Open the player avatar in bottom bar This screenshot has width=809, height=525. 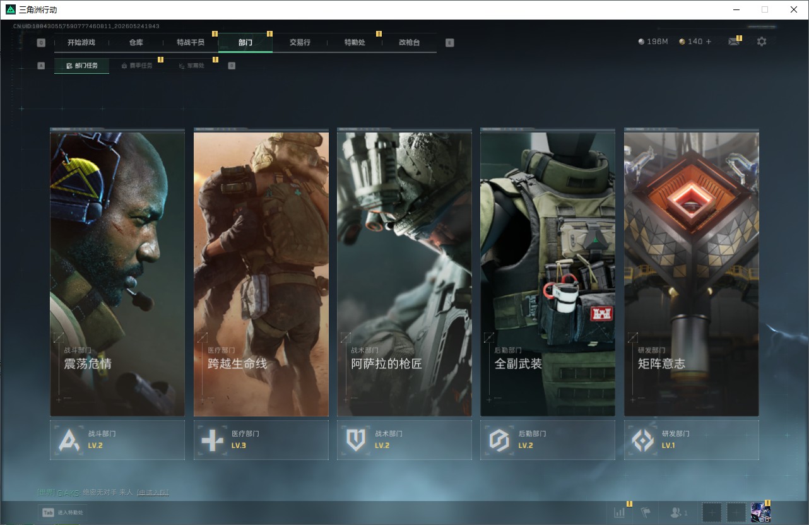click(x=761, y=513)
